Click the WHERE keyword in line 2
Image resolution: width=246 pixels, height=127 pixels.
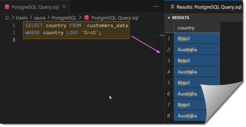pos(33,33)
